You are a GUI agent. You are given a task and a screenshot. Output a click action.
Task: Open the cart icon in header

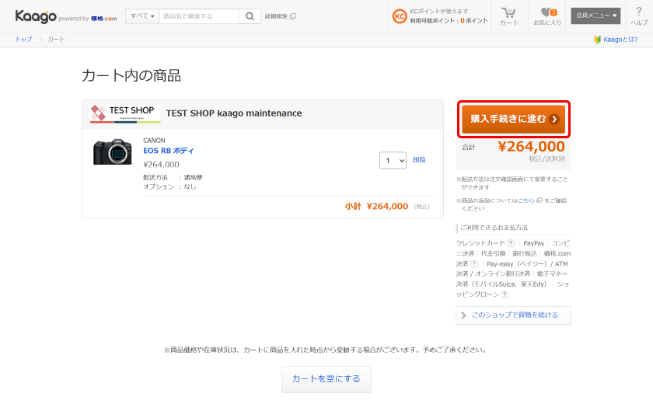pos(509,16)
